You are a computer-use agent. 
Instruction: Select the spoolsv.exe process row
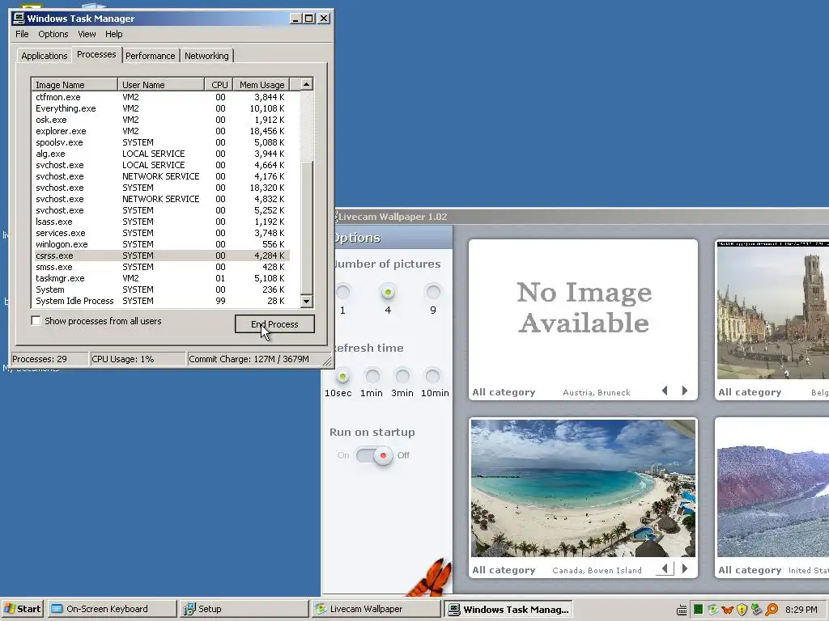(161, 142)
